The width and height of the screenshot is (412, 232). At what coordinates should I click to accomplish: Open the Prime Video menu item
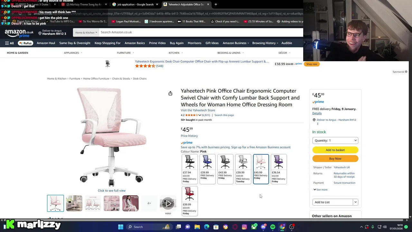157,43
